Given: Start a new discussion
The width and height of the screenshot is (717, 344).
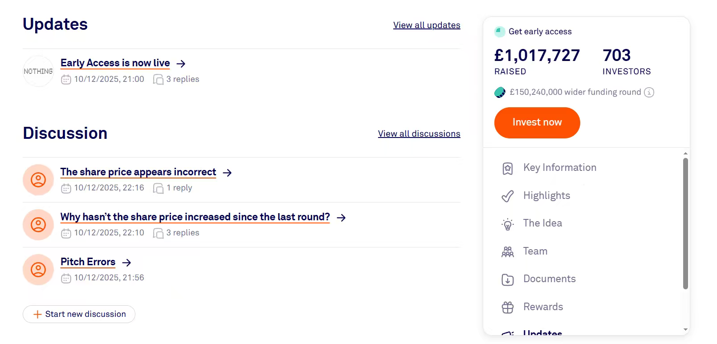Looking at the screenshot, I should pyautogui.click(x=79, y=314).
